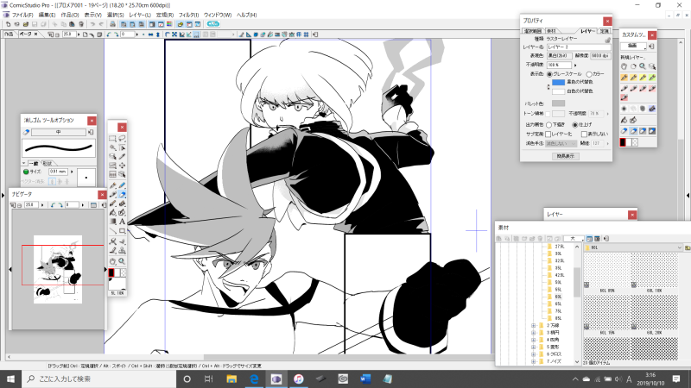Click the 簡易表示 button
Screen dimensions: 691x388
pos(566,156)
